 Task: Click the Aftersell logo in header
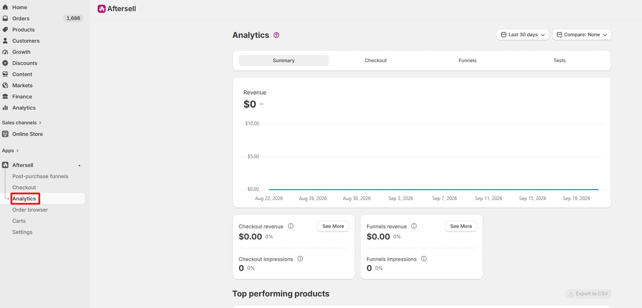point(102,9)
